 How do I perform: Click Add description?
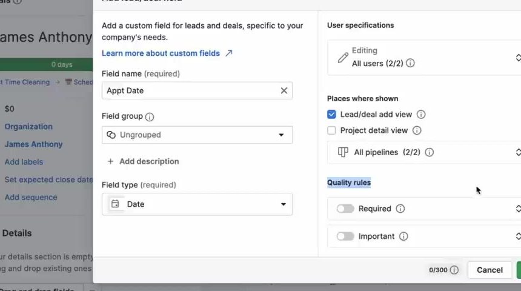[x=149, y=161]
